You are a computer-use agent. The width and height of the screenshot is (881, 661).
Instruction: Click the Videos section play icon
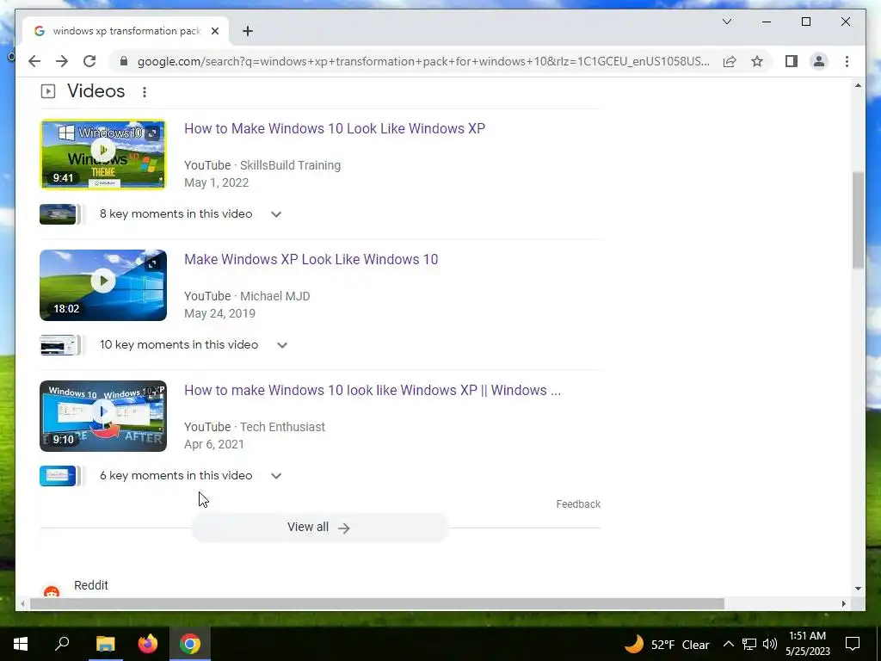point(48,91)
